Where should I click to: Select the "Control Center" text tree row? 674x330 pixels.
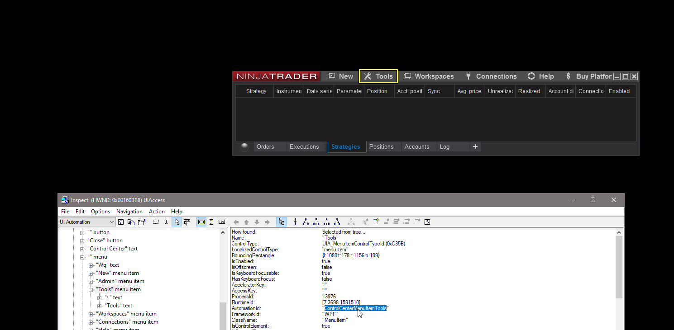click(113, 249)
